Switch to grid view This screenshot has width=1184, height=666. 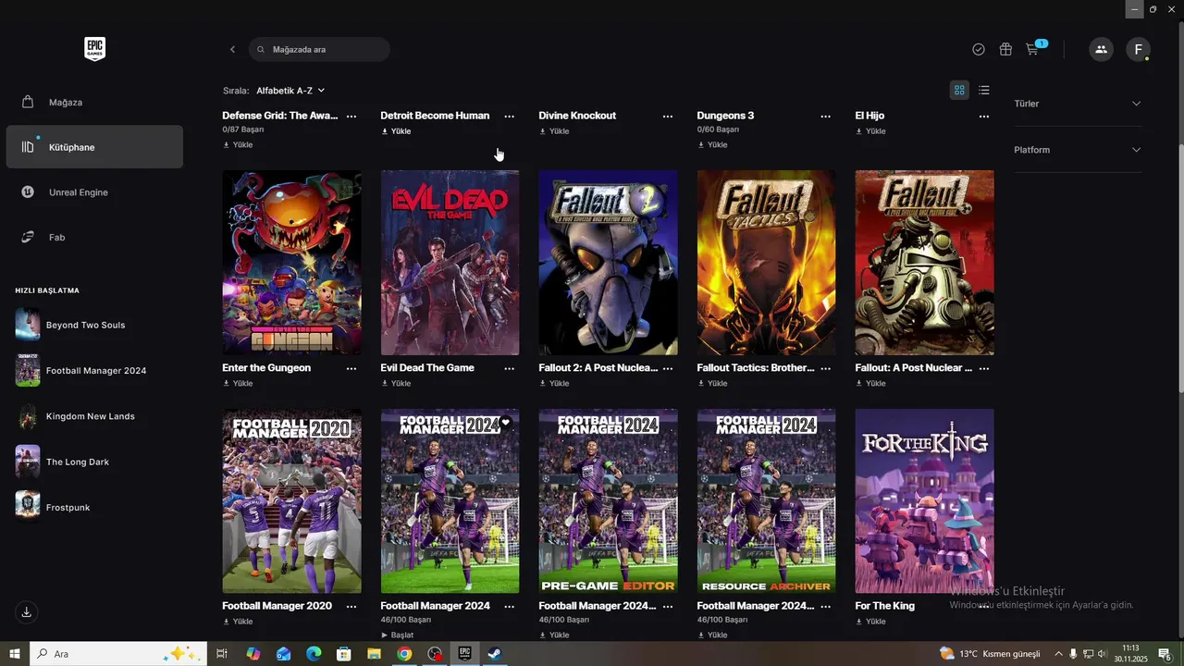click(959, 90)
